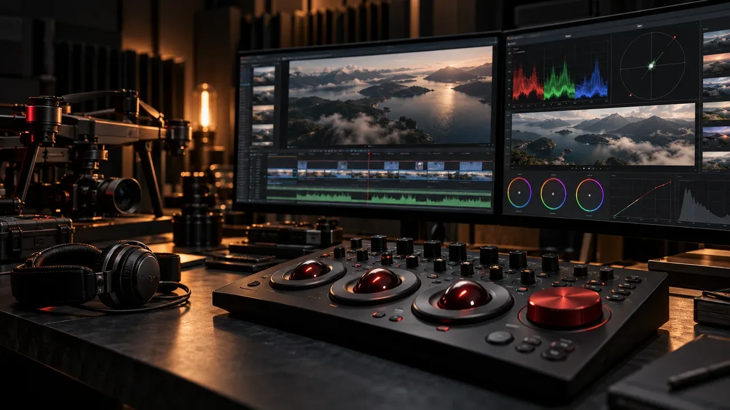730x410 pixels.
Task: Click the circular vectorscope on the right monitor
Action: tap(652, 65)
